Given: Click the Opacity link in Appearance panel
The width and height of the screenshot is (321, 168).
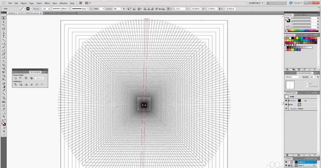Looking at the screenshot, I should (x=293, y=109).
